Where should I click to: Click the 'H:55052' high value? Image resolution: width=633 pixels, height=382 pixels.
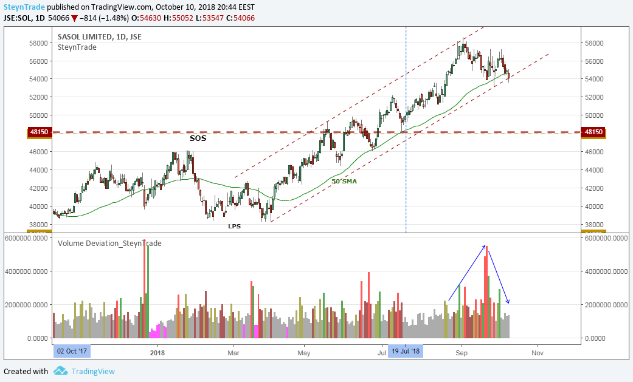tap(178, 18)
